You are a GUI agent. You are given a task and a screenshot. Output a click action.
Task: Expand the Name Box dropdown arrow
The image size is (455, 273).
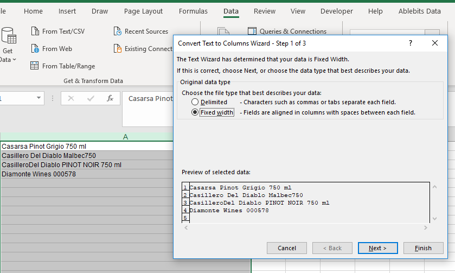(x=39, y=98)
